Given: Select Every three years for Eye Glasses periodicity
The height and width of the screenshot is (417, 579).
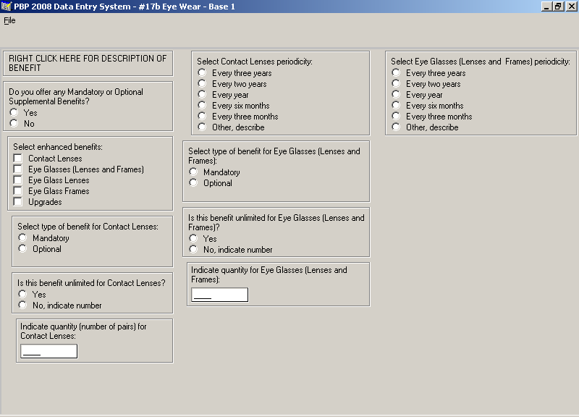Looking at the screenshot, I should (x=396, y=72).
